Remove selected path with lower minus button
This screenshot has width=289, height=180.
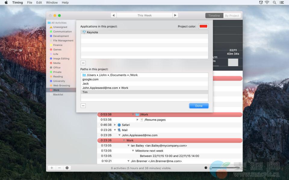tap(83, 106)
